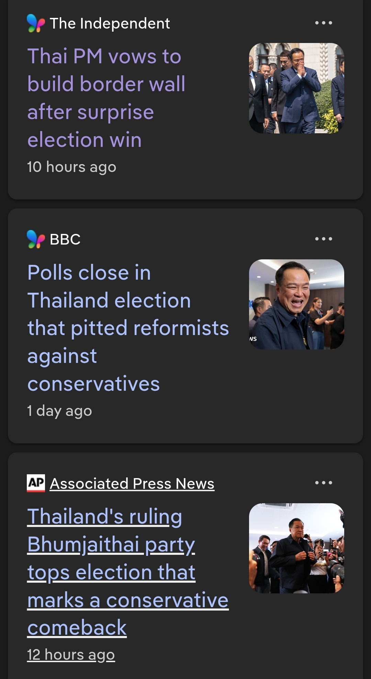Click the AP logo icon
The width and height of the screenshot is (371, 679).
pos(36,483)
